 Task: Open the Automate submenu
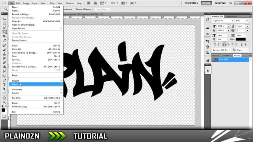[x=36, y=90]
